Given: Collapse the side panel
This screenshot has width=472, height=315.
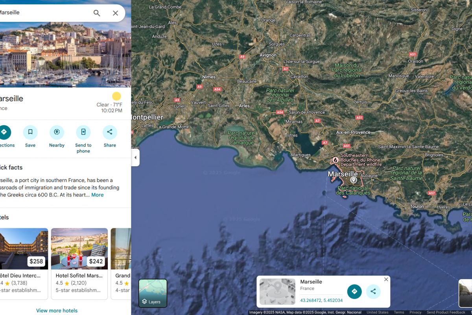Looking at the screenshot, I should coord(135,157).
